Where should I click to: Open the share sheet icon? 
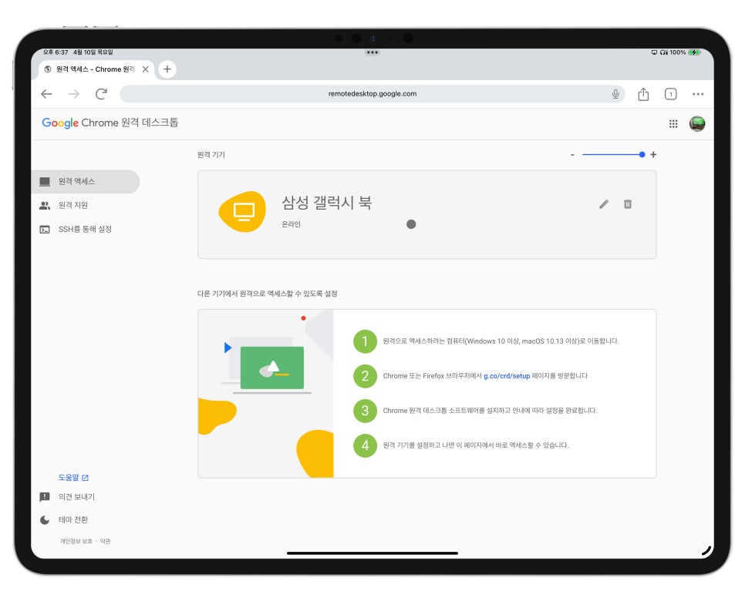[643, 94]
